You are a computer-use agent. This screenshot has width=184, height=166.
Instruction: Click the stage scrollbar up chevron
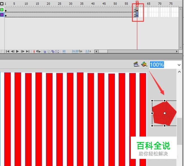tap(179, 72)
